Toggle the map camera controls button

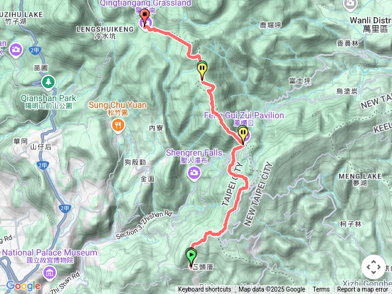click(374, 267)
